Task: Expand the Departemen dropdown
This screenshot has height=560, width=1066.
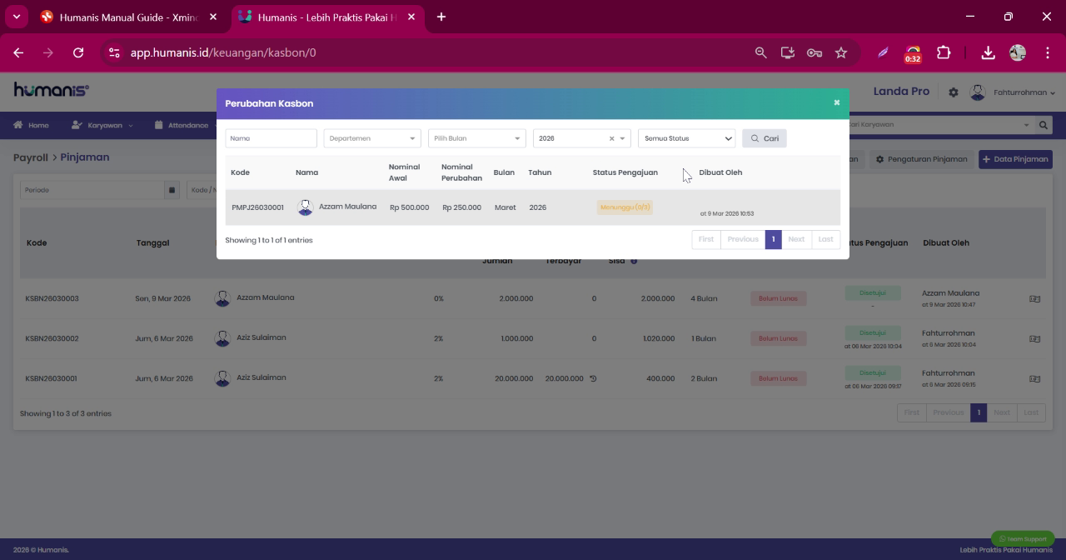Action: click(372, 138)
